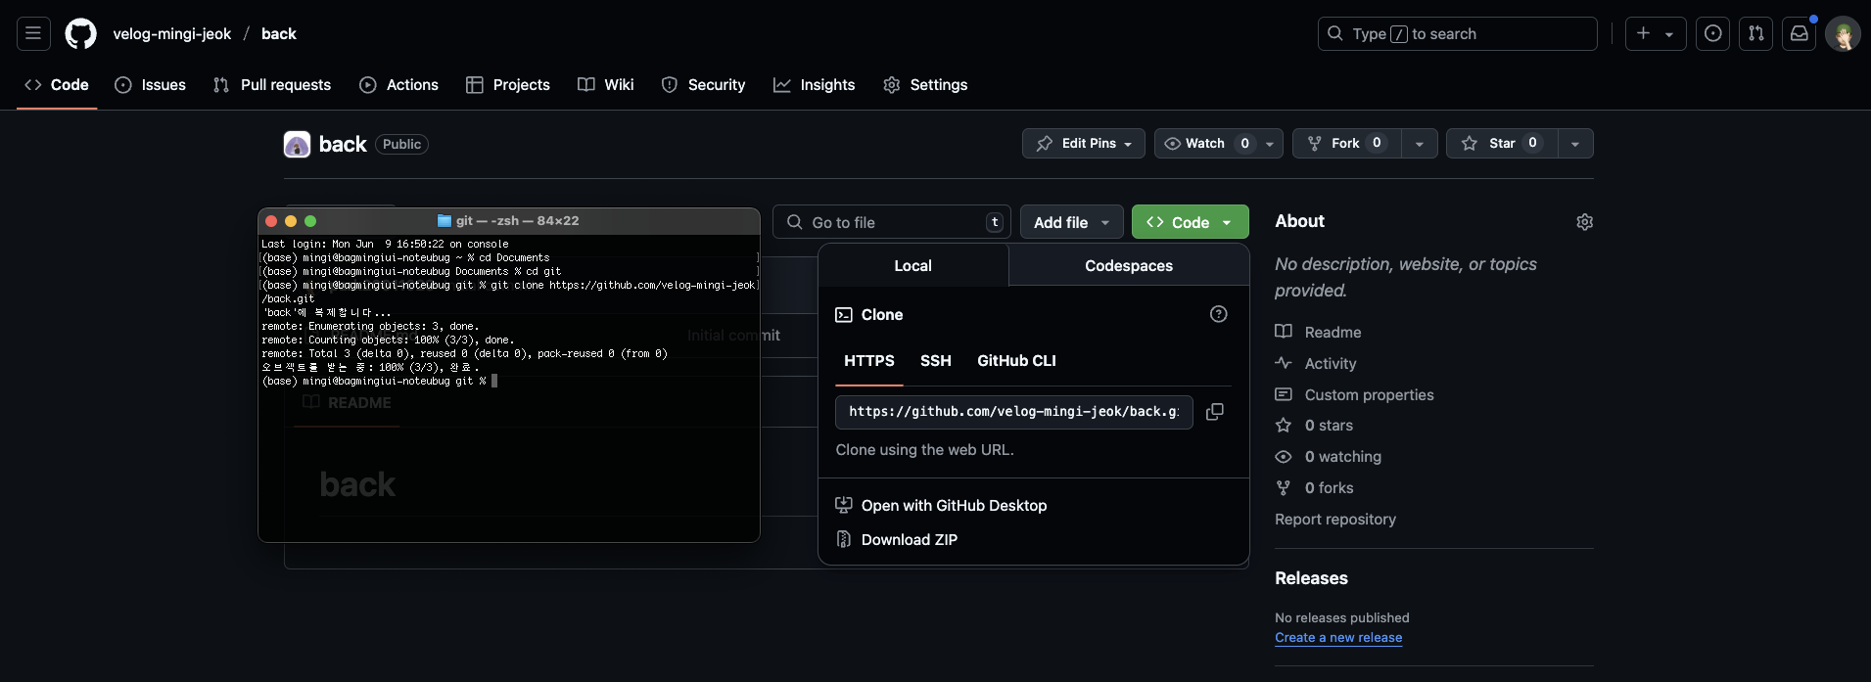
Task: Open the About settings gear icon
Action: (x=1585, y=222)
